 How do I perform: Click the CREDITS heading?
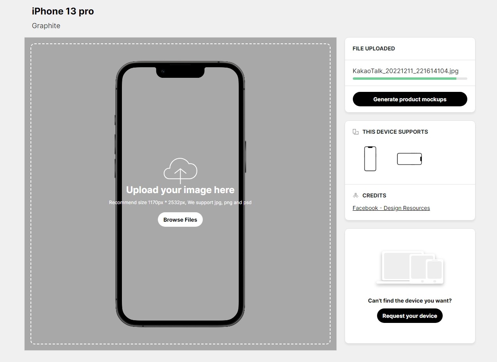click(x=374, y=195)
